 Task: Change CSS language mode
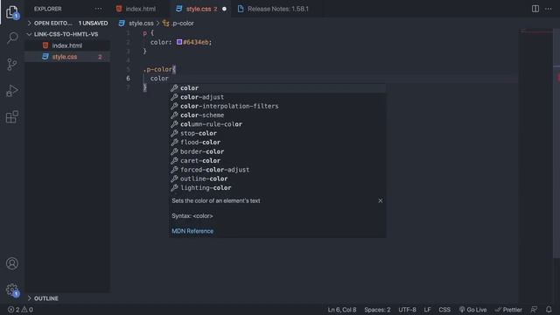pyautogui.click(x=444, y=310)
